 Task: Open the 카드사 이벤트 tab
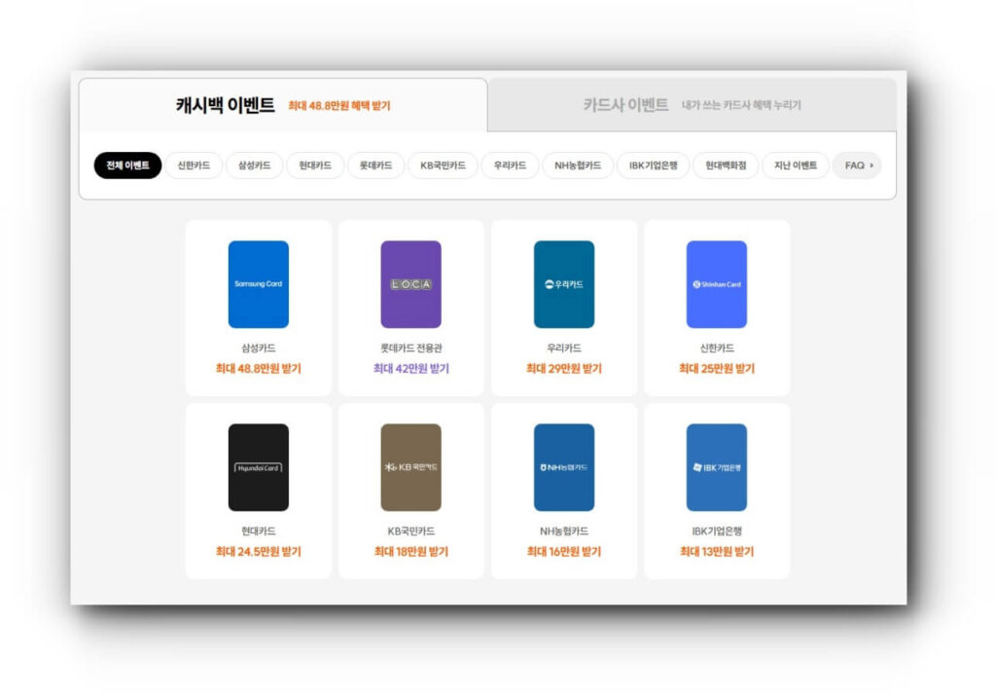(692, 105)
